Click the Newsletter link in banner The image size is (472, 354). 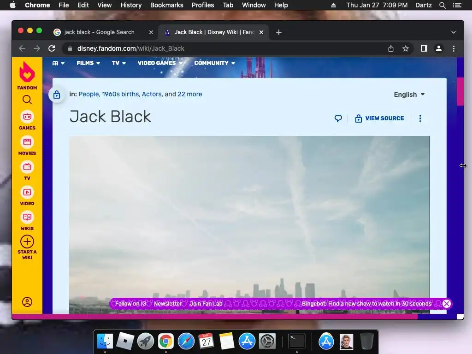(168, 304)
